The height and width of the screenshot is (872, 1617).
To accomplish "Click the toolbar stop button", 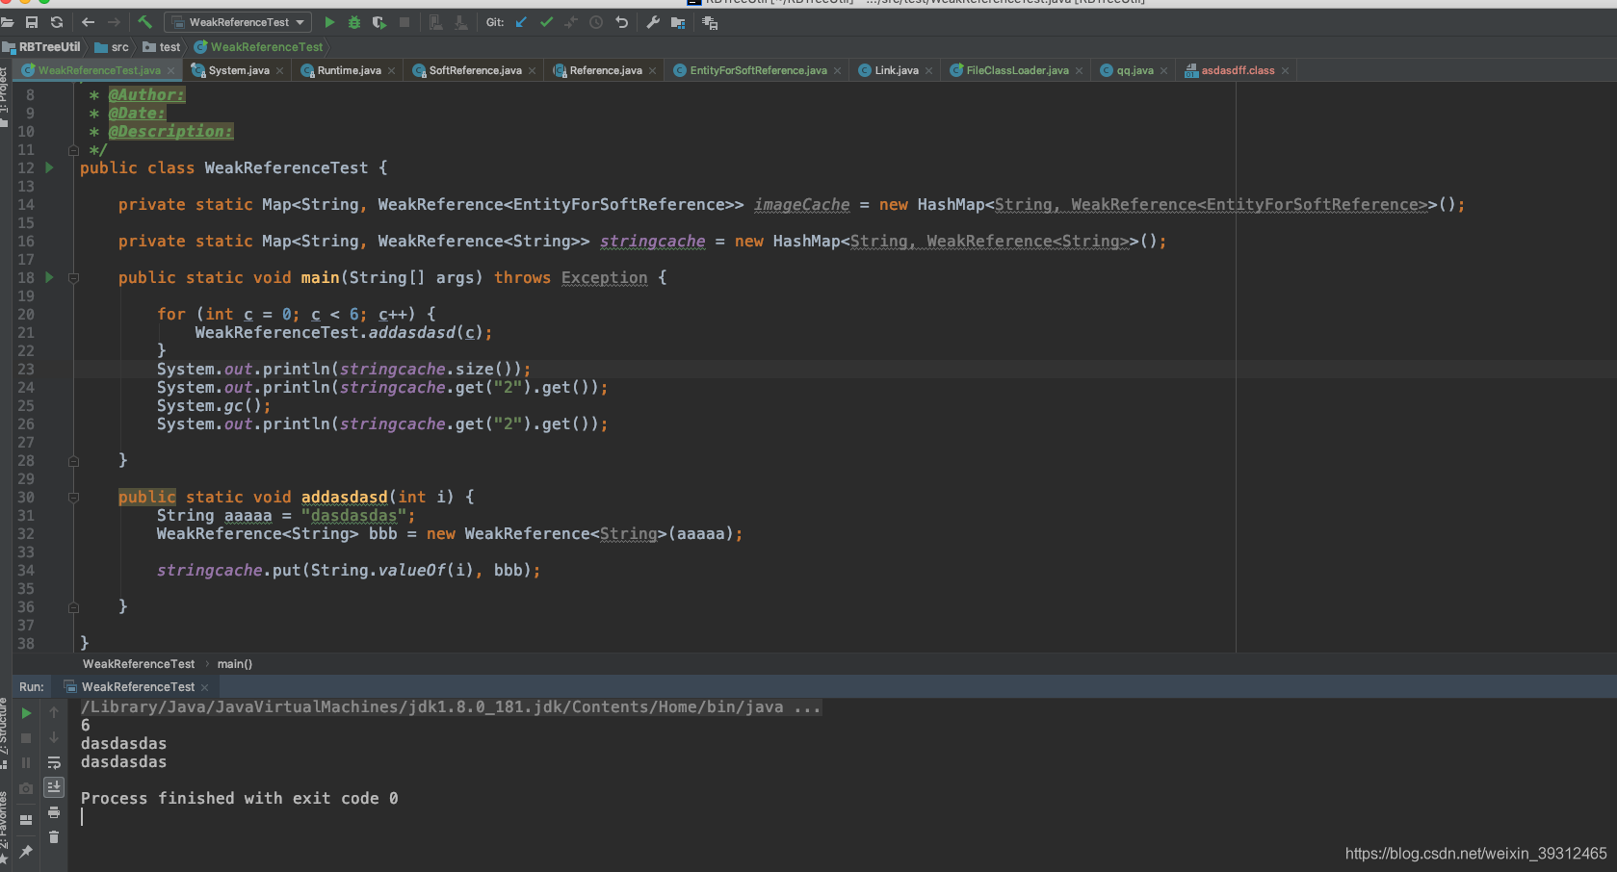I will (404, 22).
